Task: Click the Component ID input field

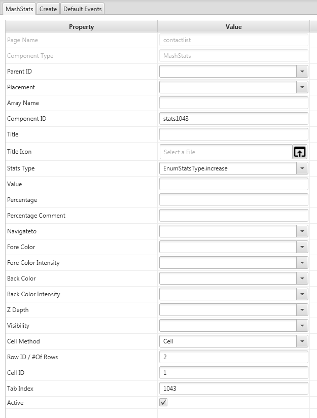Action: 233,119
